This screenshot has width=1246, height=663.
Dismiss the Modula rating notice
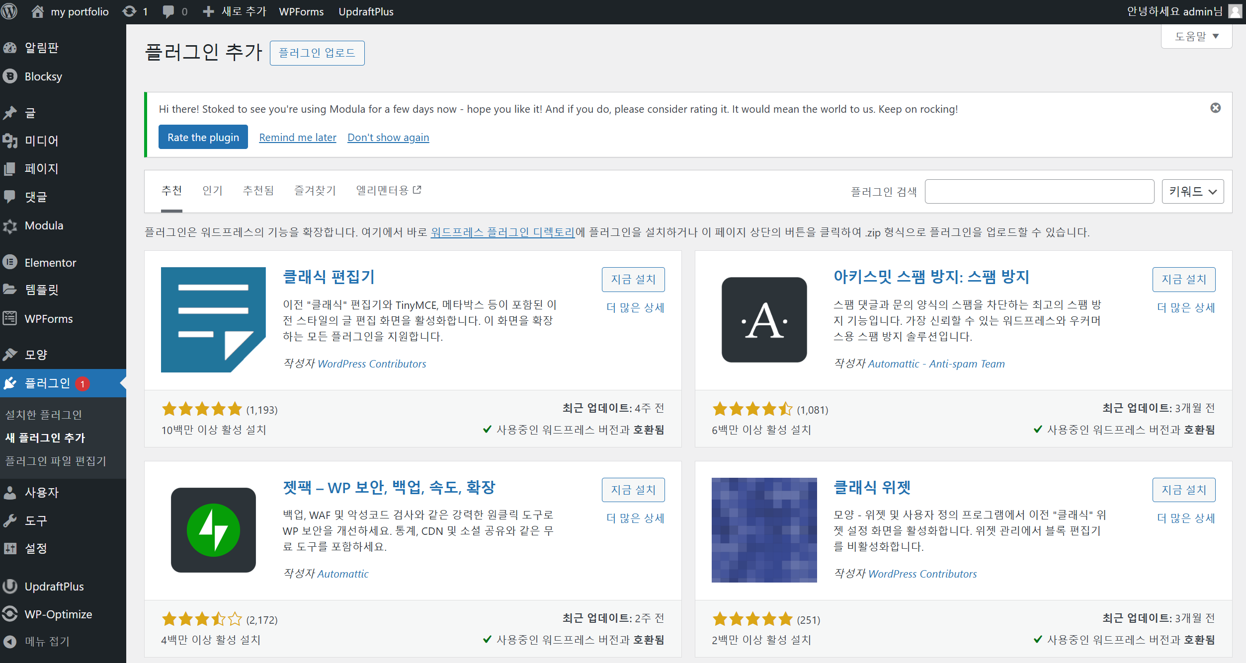click(1215, 108)
